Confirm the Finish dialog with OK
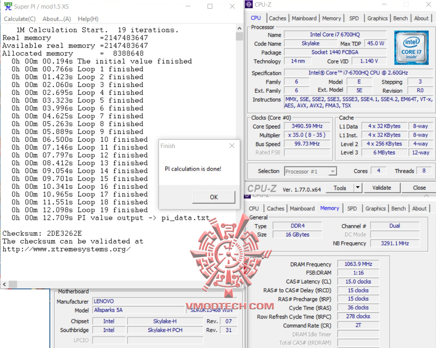The height and width of the screenshot is (348, 436). [213, 197]
